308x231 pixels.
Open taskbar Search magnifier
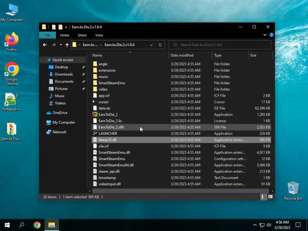tap(22, 225)
